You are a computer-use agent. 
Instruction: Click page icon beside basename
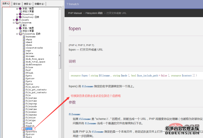click(x=24, y=37)
